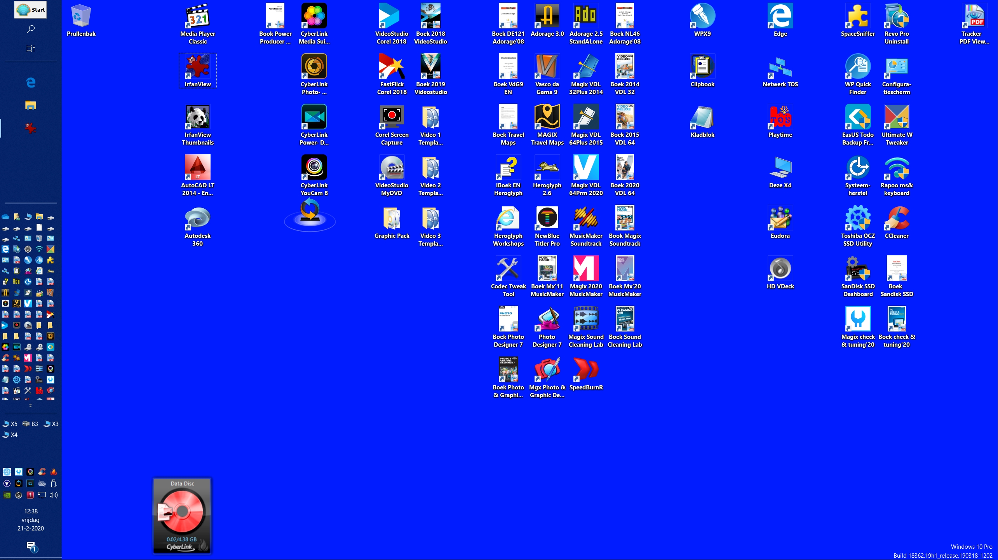Viewport: 998px width, 560px height.
Task: Show the clock and date flyout
Action: point(31,520)
